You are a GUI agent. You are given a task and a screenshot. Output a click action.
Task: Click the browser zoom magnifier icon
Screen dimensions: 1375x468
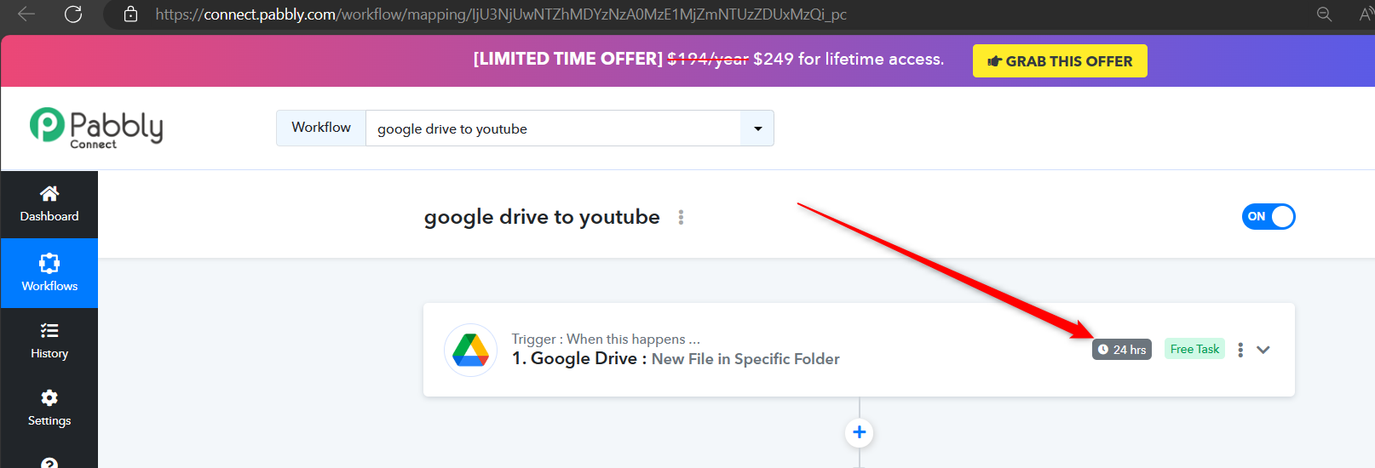coord(1324,14)
